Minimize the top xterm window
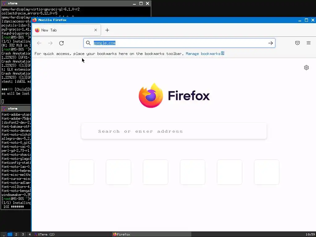Screen dimensions: 316x237 click(135, 3)
